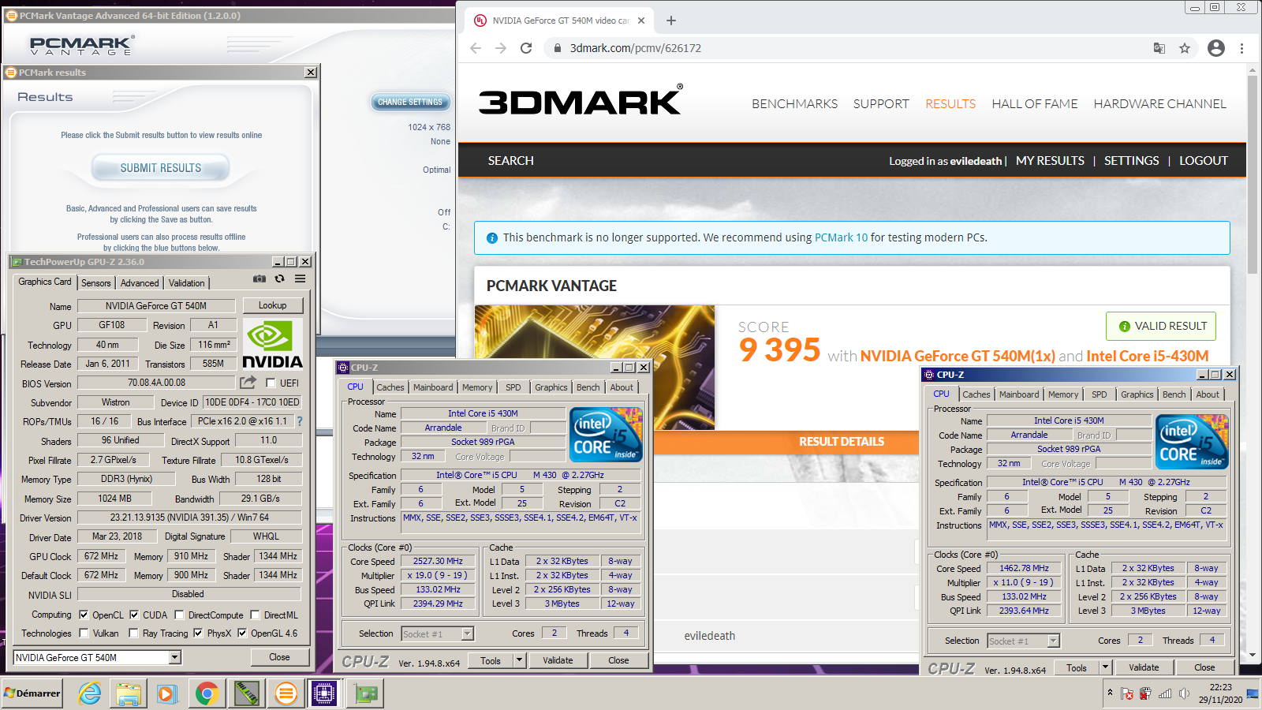1262x710 pixels.
Task: Toggle the Ray Tracing checkbox
Action: coord(134,633)
